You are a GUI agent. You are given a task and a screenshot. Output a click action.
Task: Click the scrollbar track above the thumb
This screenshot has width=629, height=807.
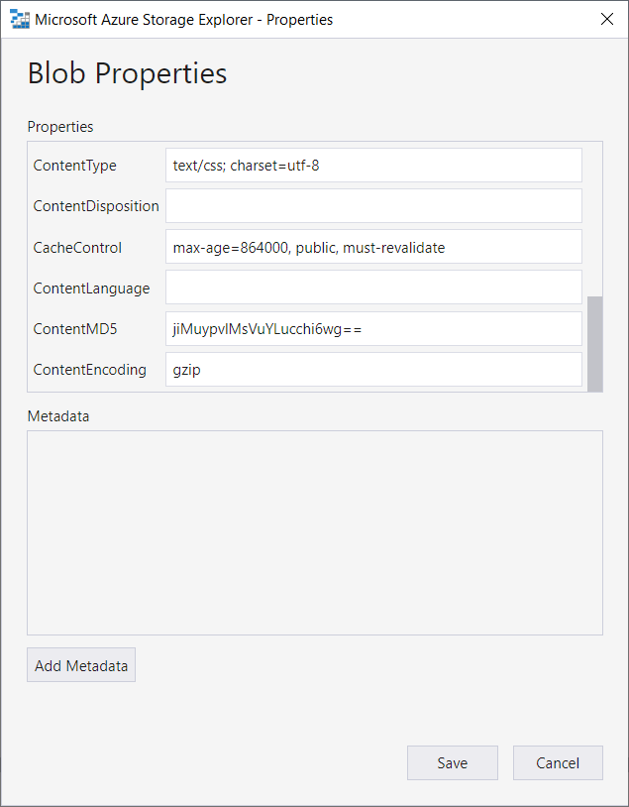tap(594, 218)
